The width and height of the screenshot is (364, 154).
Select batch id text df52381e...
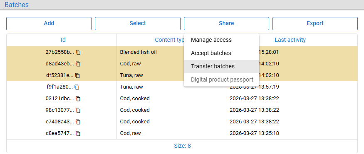[60, 75]
